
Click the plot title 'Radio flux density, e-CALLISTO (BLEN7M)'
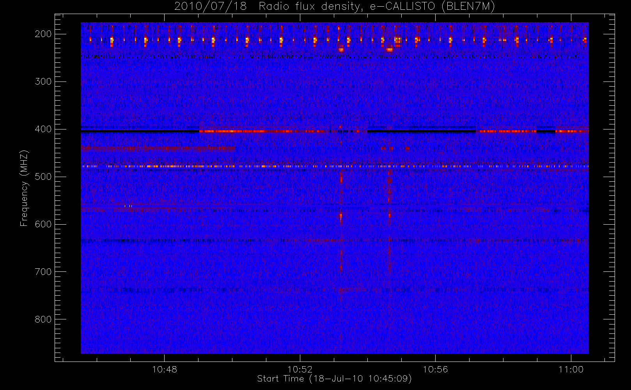[x=377, y=7]
